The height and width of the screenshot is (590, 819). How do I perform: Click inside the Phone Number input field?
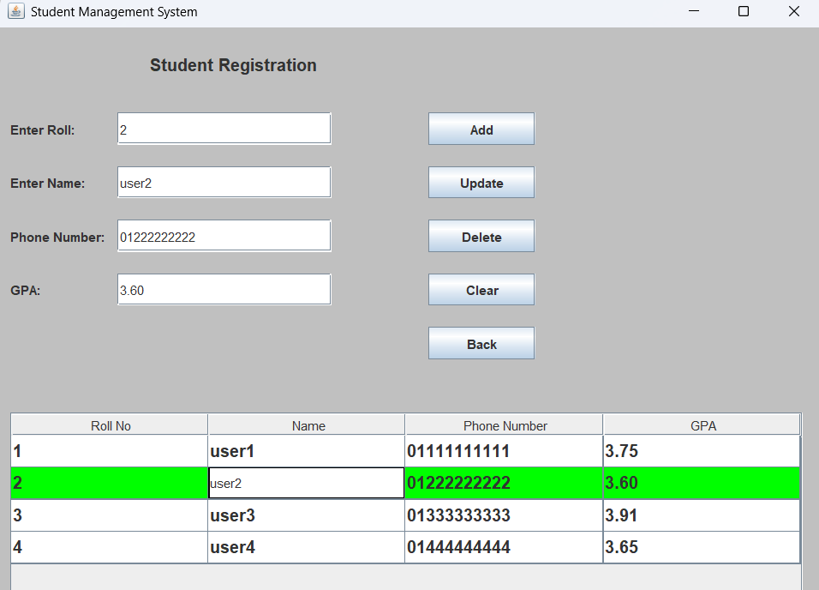[224, 235]
